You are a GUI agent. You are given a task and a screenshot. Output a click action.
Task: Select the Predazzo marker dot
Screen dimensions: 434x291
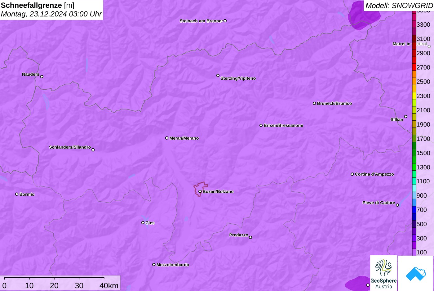pos(250,237)
